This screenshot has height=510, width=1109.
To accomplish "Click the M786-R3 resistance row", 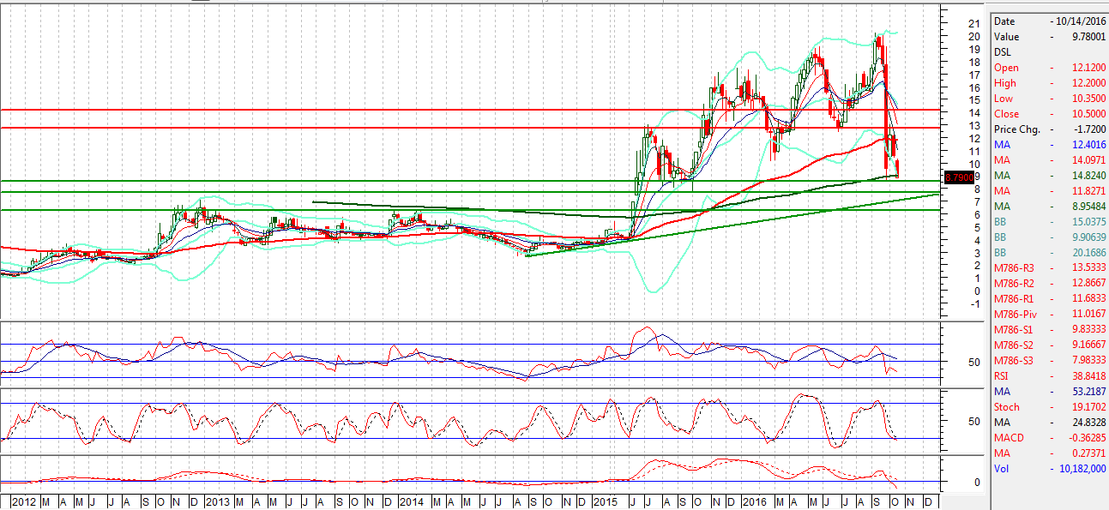I will pos(1050,268).
